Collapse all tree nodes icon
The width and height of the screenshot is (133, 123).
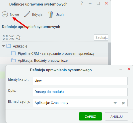12,37
